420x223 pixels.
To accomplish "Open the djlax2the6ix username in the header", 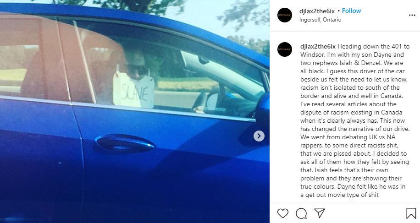I will [317, 11].
